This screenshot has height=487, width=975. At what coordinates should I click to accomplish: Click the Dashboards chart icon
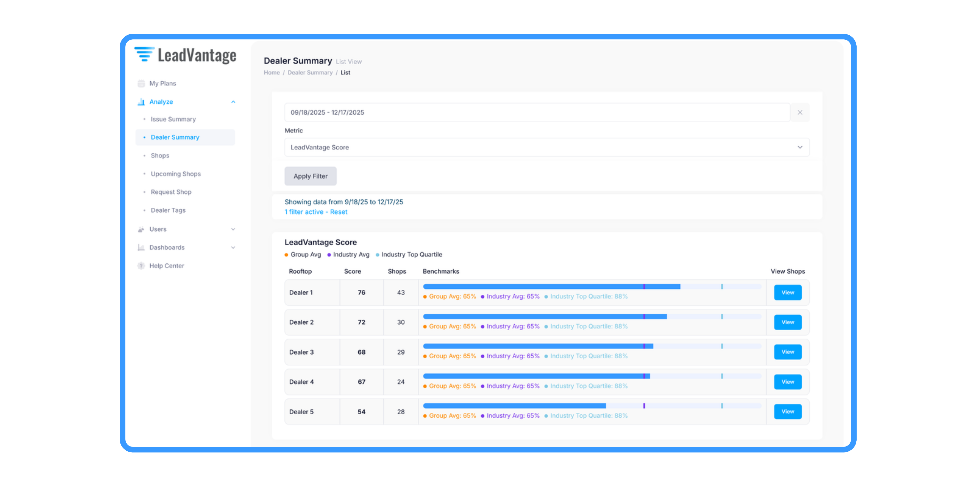(x=141, y=248)
